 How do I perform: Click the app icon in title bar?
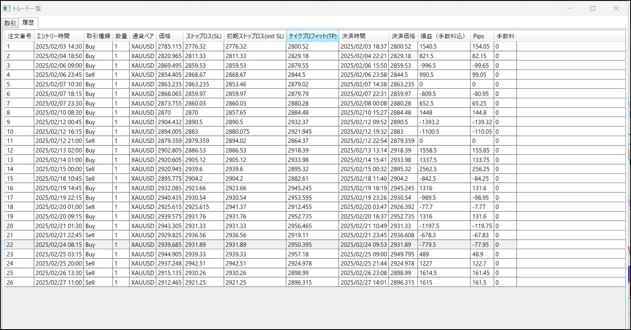coord(7,8)
